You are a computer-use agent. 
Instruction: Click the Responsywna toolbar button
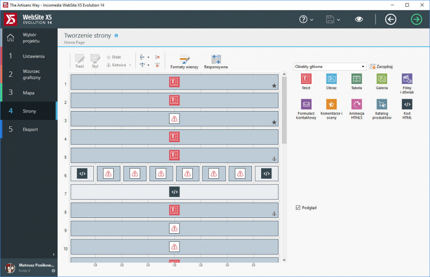216,61
